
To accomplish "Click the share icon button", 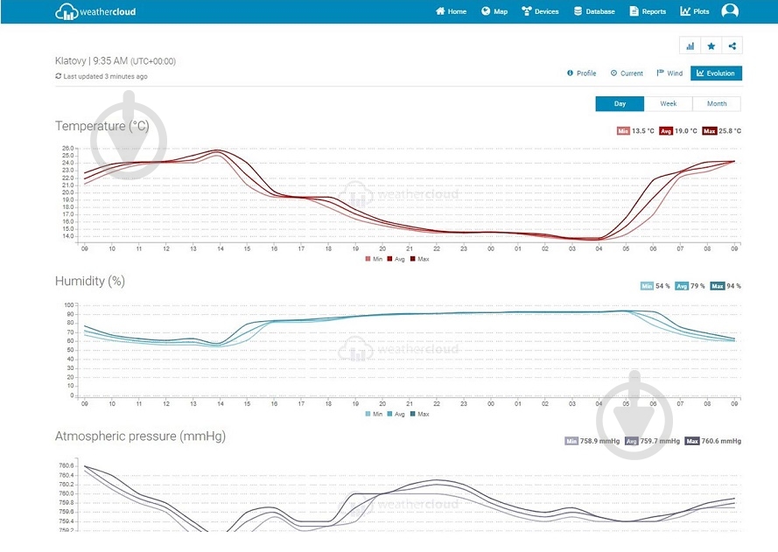I will 732,46.
